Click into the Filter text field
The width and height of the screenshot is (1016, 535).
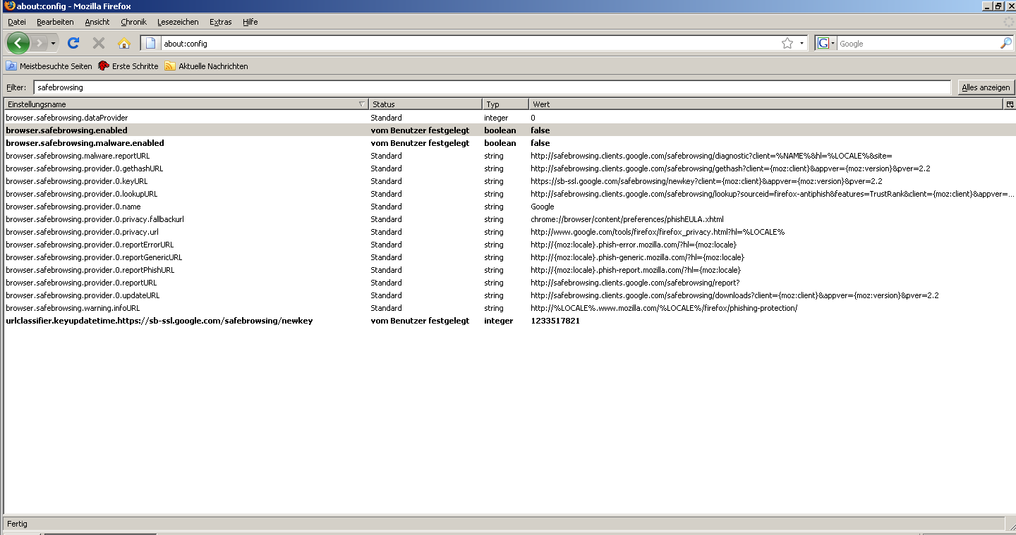[x=492, y=87]
